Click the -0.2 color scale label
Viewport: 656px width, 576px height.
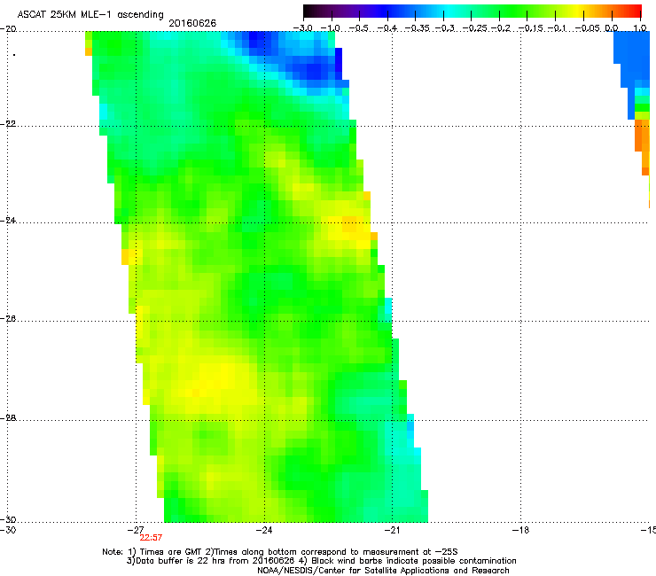(501, 28)
